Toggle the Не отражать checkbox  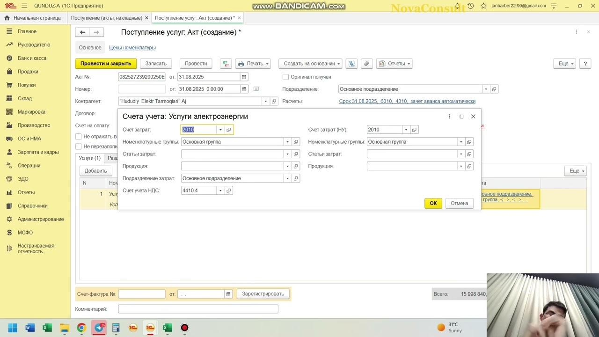(79, 137)
